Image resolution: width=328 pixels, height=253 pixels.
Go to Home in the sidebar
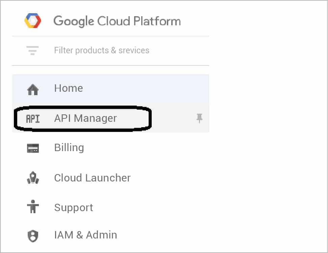[69, 88]
